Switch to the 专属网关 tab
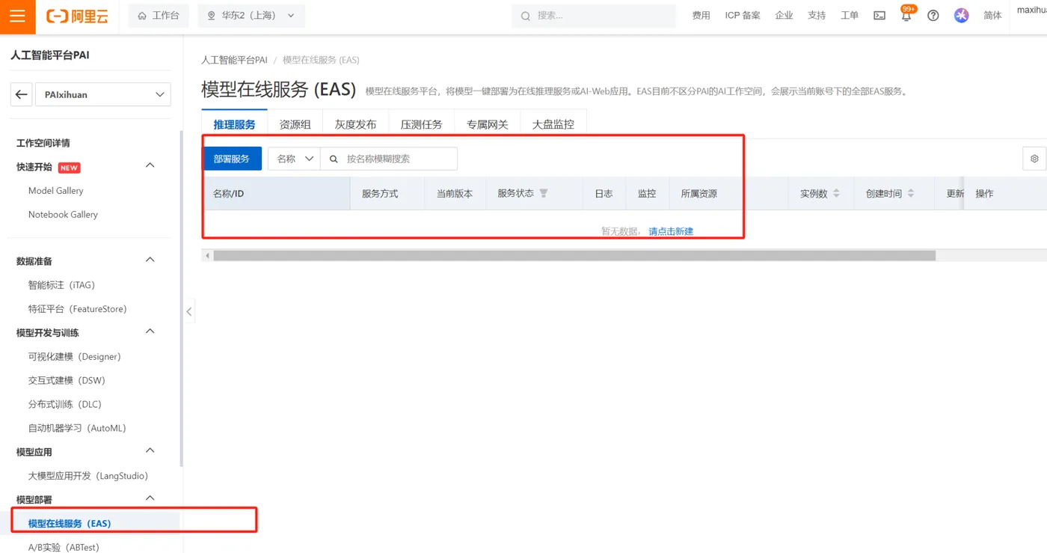The height and width of the screenshot is (553, 1047). [488, 124]
